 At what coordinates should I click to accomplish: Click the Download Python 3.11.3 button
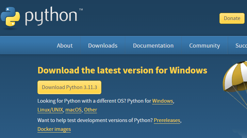[69, 87]
